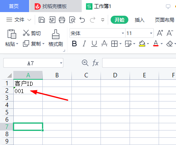Click the Name Box showing A7

(x=30, y=63)
